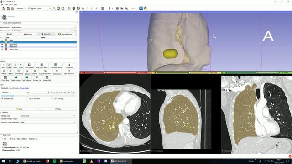Select the Erase effect tool
The width and height of the screenshot is (292, 164).
[21, 66]
